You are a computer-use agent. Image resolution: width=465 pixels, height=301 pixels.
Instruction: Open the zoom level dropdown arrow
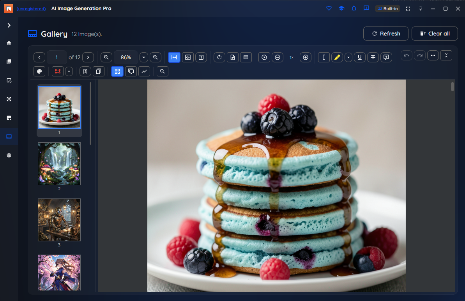pos(144,57)
